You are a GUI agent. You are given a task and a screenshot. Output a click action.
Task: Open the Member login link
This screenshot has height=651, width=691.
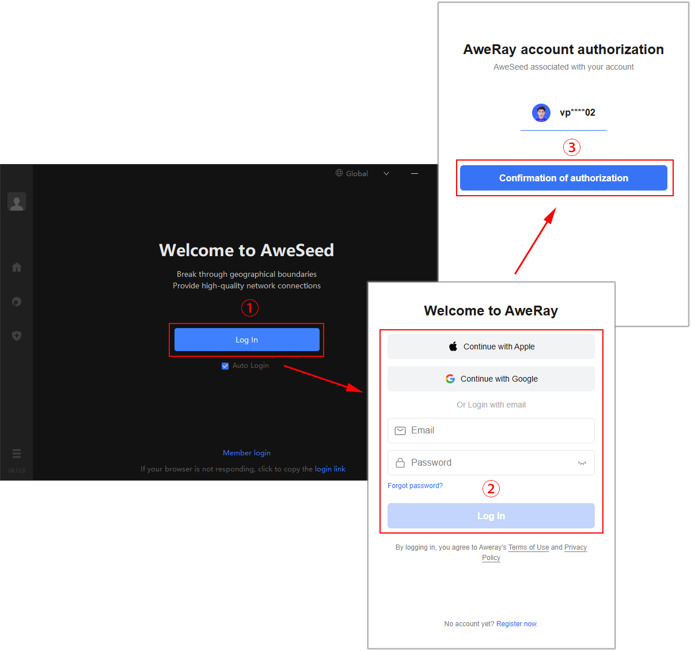246,453
